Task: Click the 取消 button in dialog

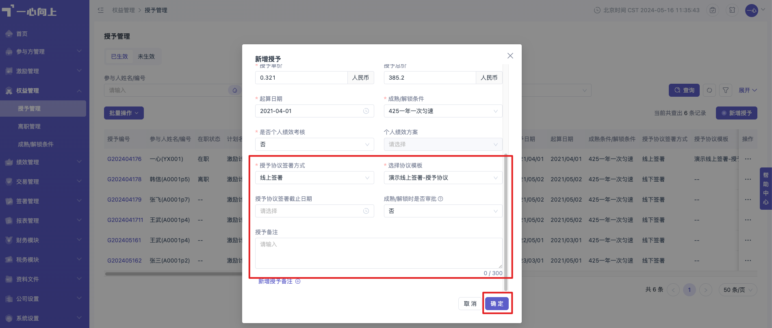Action: [470, 304]
